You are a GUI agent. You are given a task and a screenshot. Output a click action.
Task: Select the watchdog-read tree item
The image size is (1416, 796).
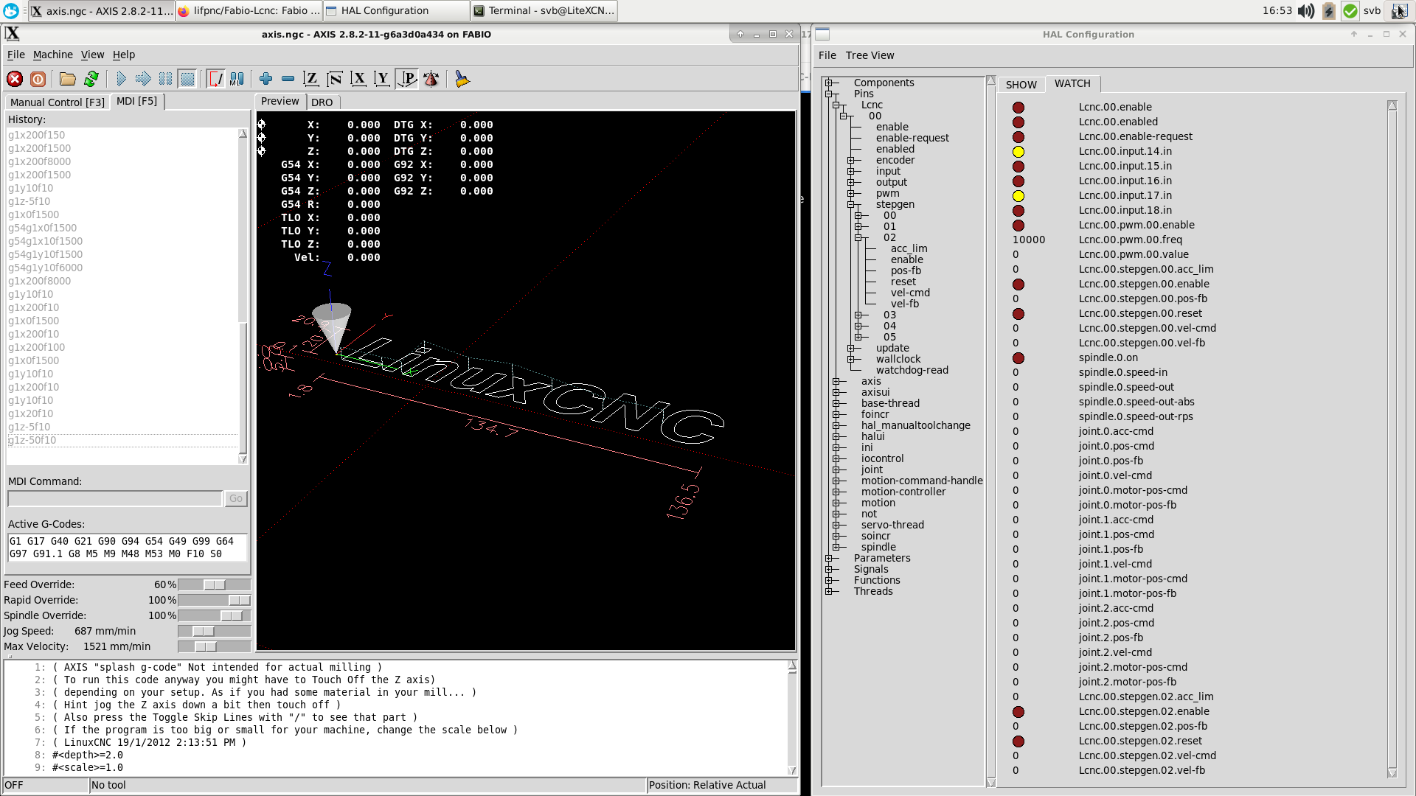912,370
